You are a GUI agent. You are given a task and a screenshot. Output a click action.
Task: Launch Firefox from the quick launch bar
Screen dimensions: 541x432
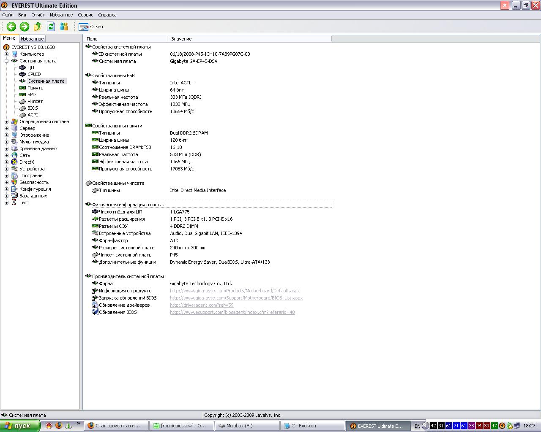click(x=59, y=426)
